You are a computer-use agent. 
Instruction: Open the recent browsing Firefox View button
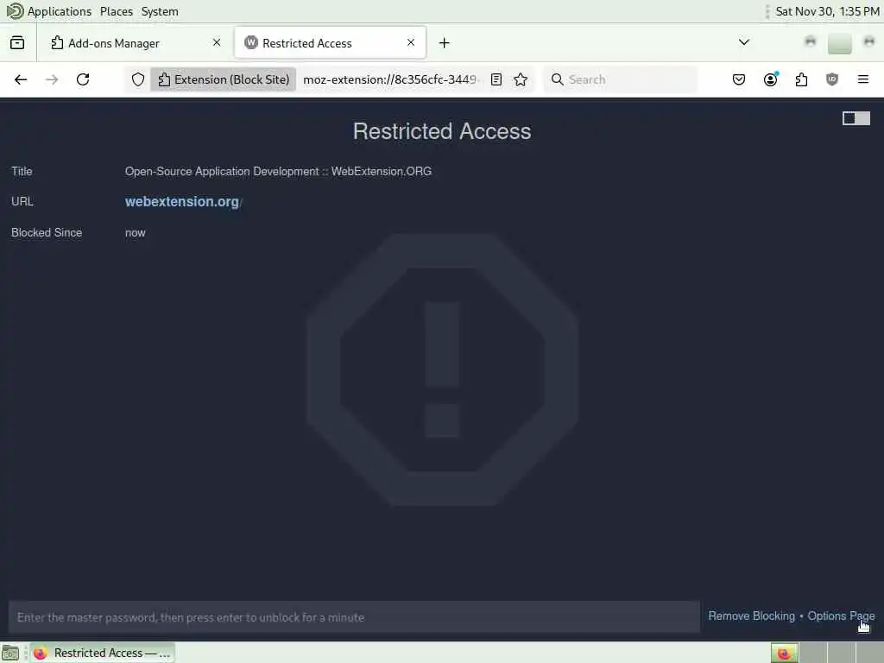click(x=17, y=43)
